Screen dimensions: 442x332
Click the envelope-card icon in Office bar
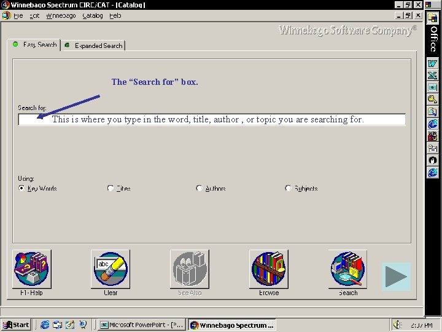(x=432, y=148)
